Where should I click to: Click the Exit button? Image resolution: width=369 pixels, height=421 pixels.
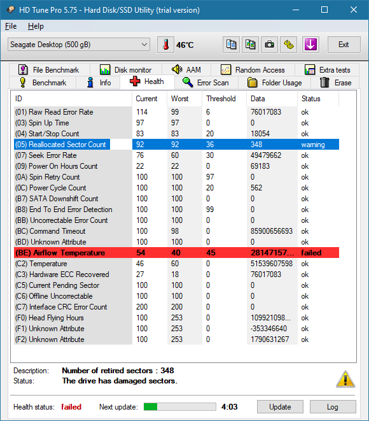click(x=344, y=45)
